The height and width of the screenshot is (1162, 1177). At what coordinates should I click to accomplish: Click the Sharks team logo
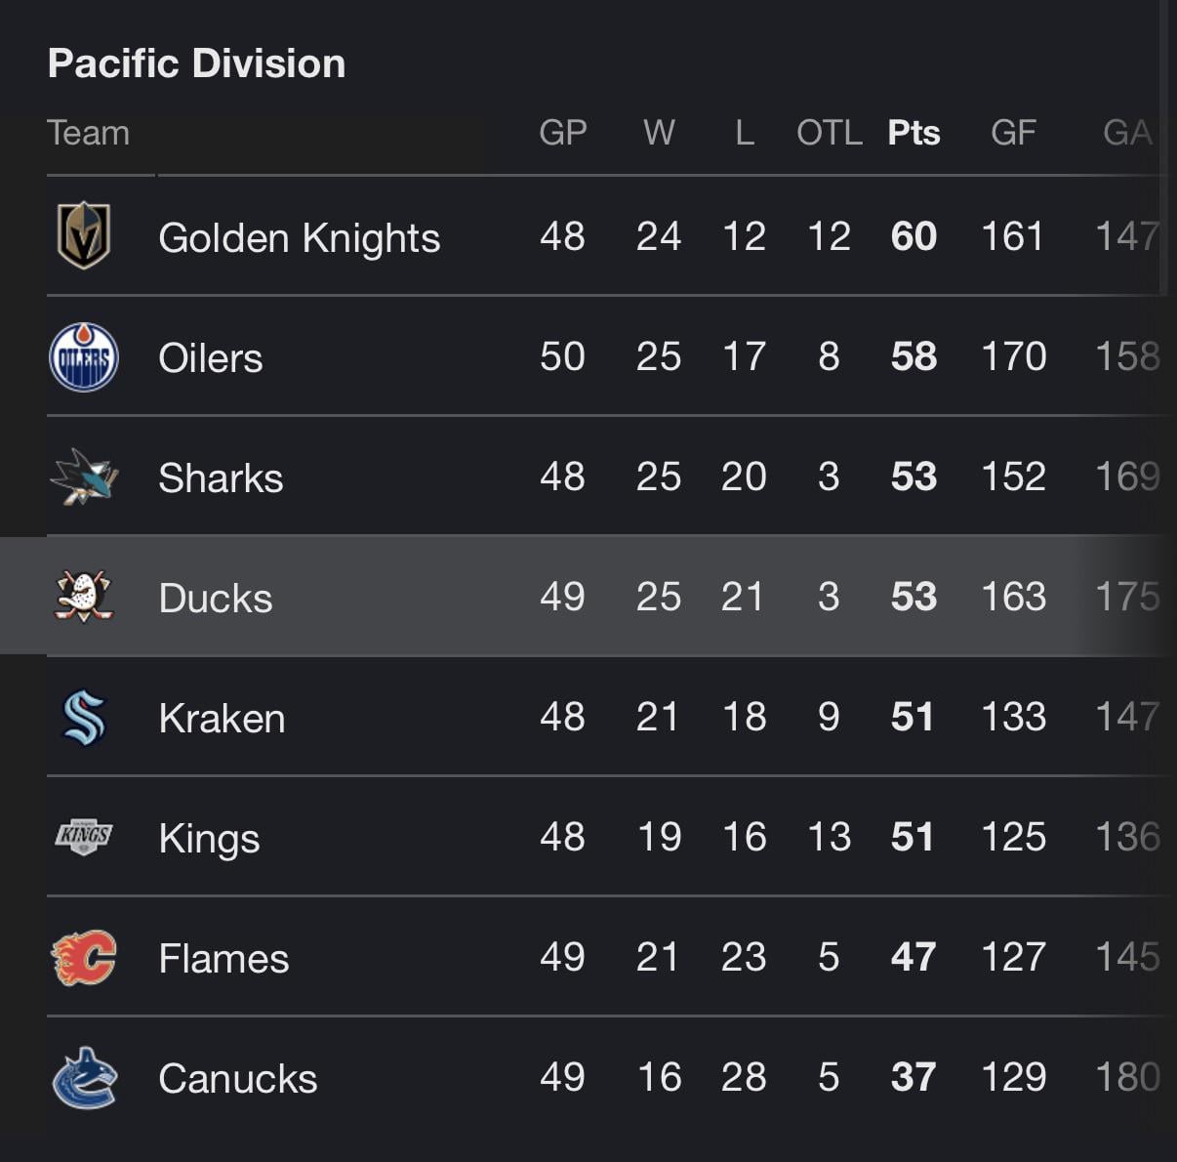click(84, 477)
